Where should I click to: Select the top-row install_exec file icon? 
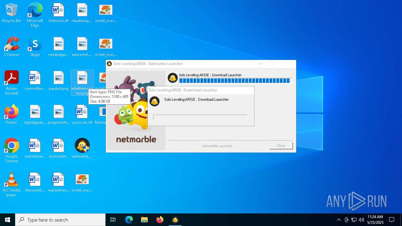(106, 13)
